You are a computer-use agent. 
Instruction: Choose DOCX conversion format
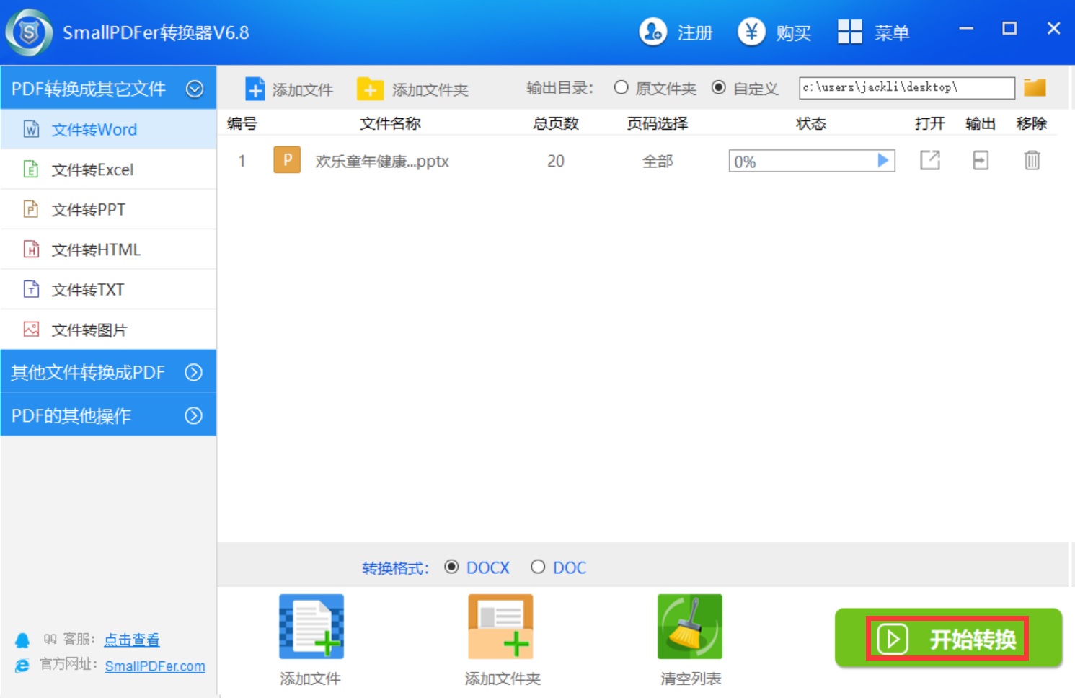451,567
